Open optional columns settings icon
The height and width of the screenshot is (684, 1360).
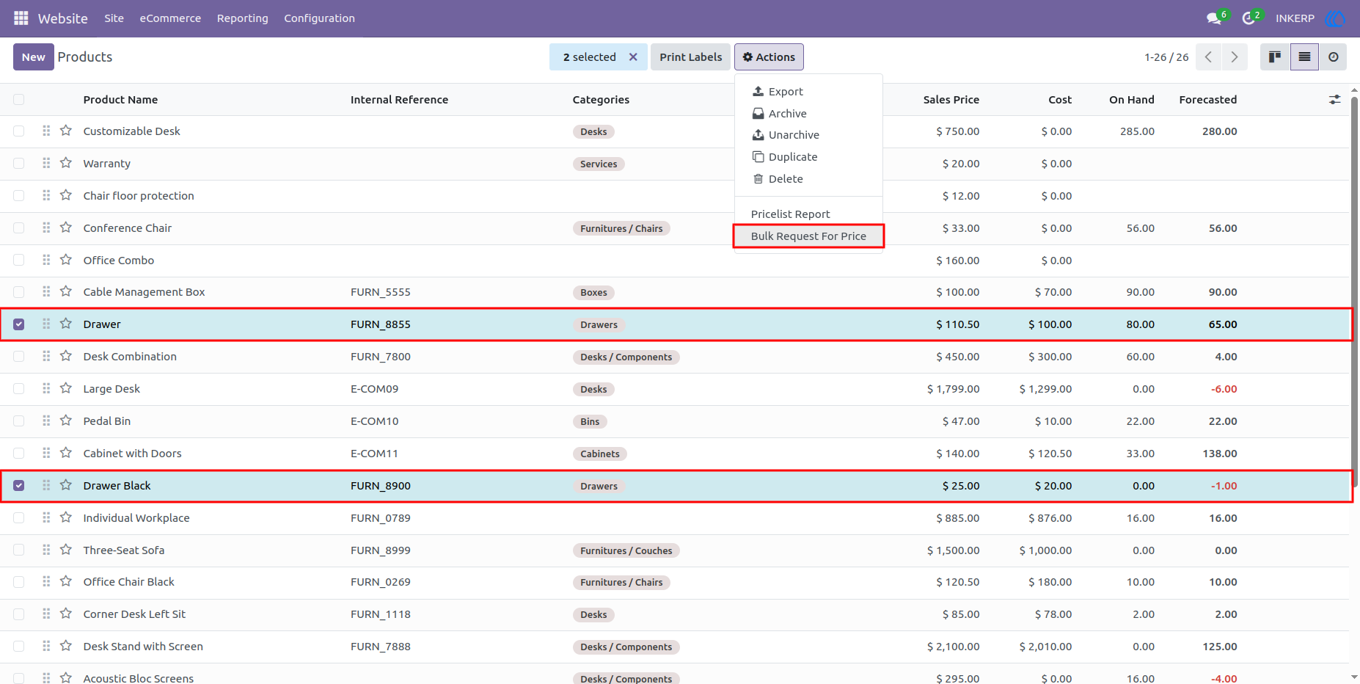tap(1334, 99)
